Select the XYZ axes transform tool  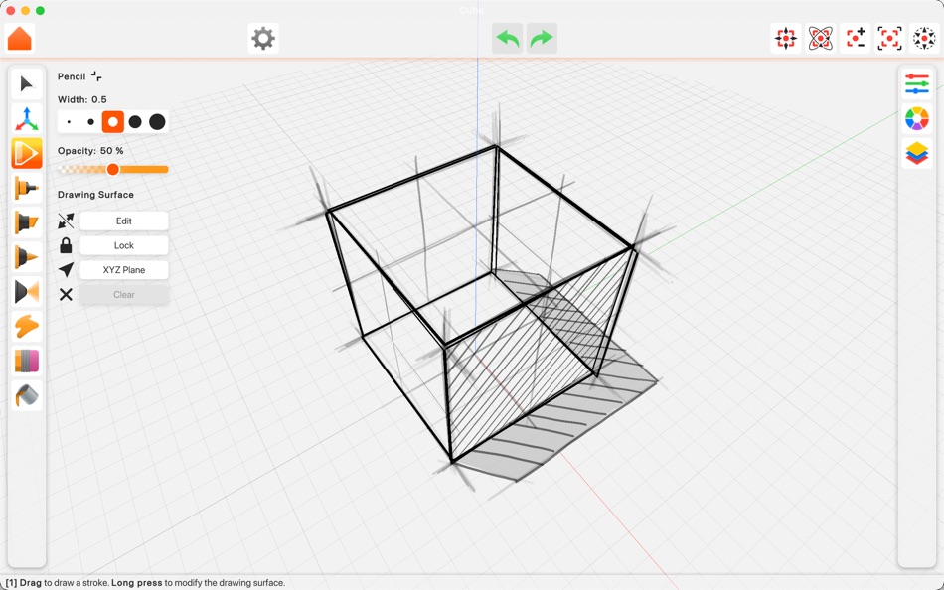pyautogui.click(x=27, y=118)
